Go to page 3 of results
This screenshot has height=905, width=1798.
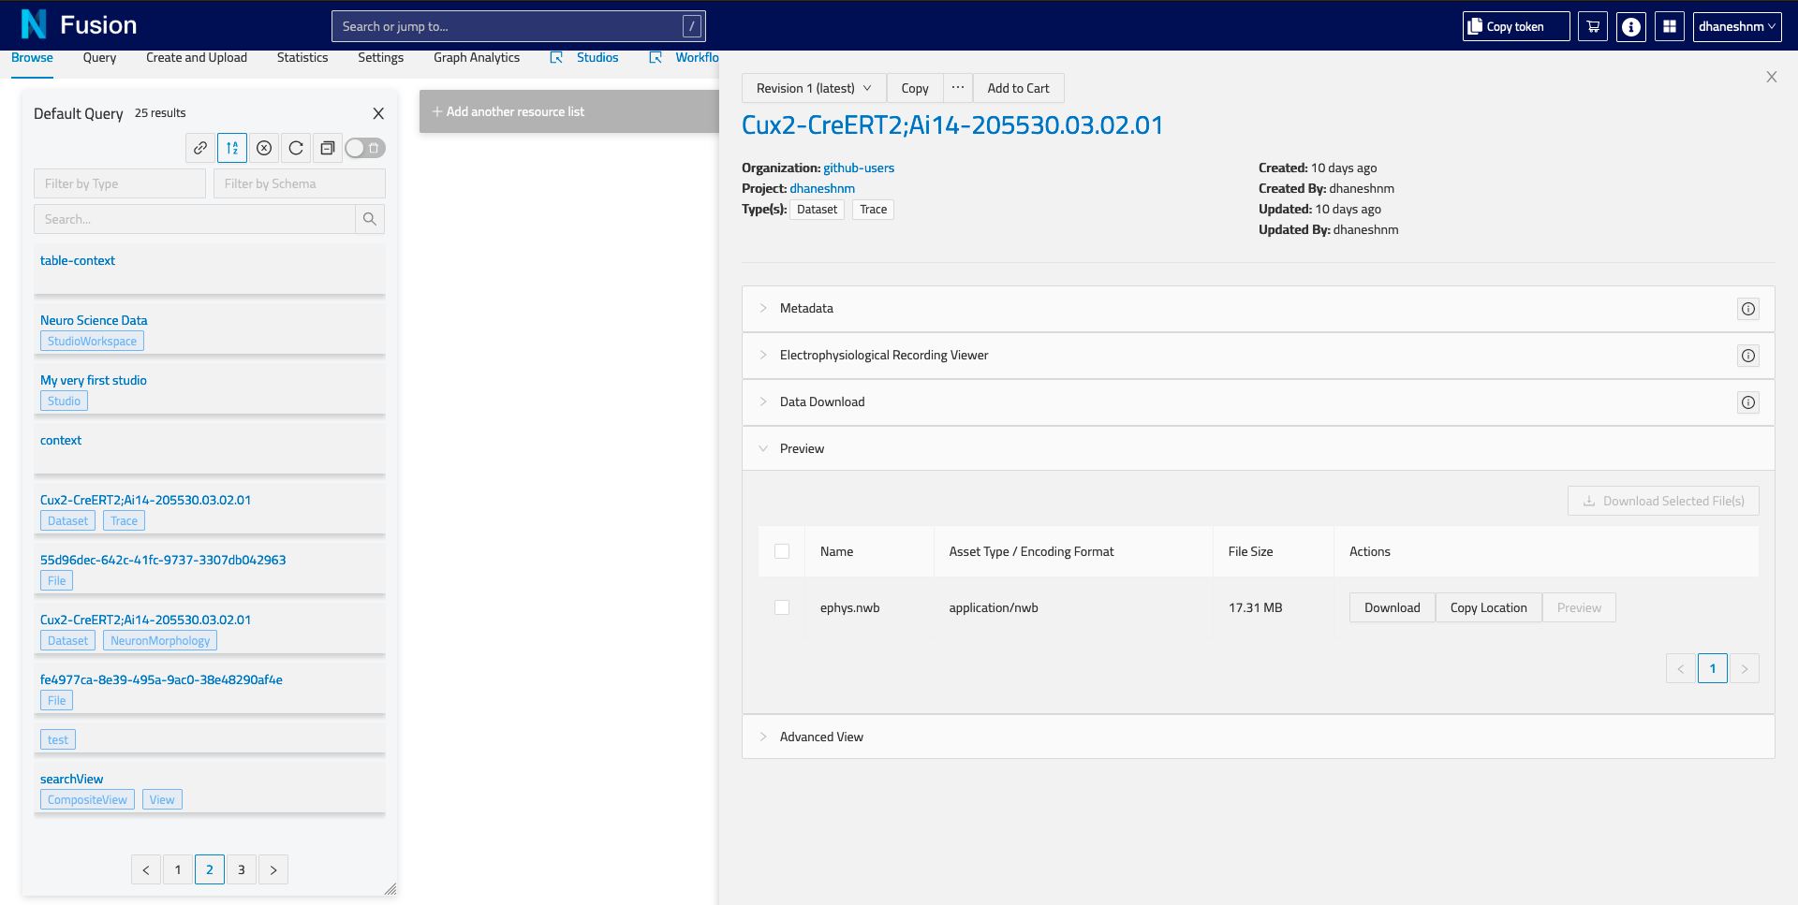pos(242,869)
